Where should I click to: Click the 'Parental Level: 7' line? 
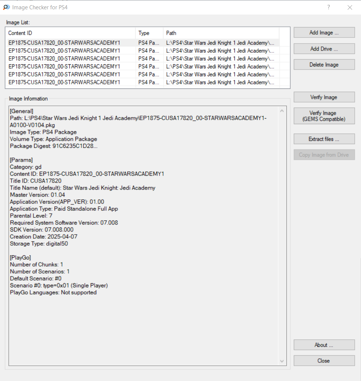31,216
